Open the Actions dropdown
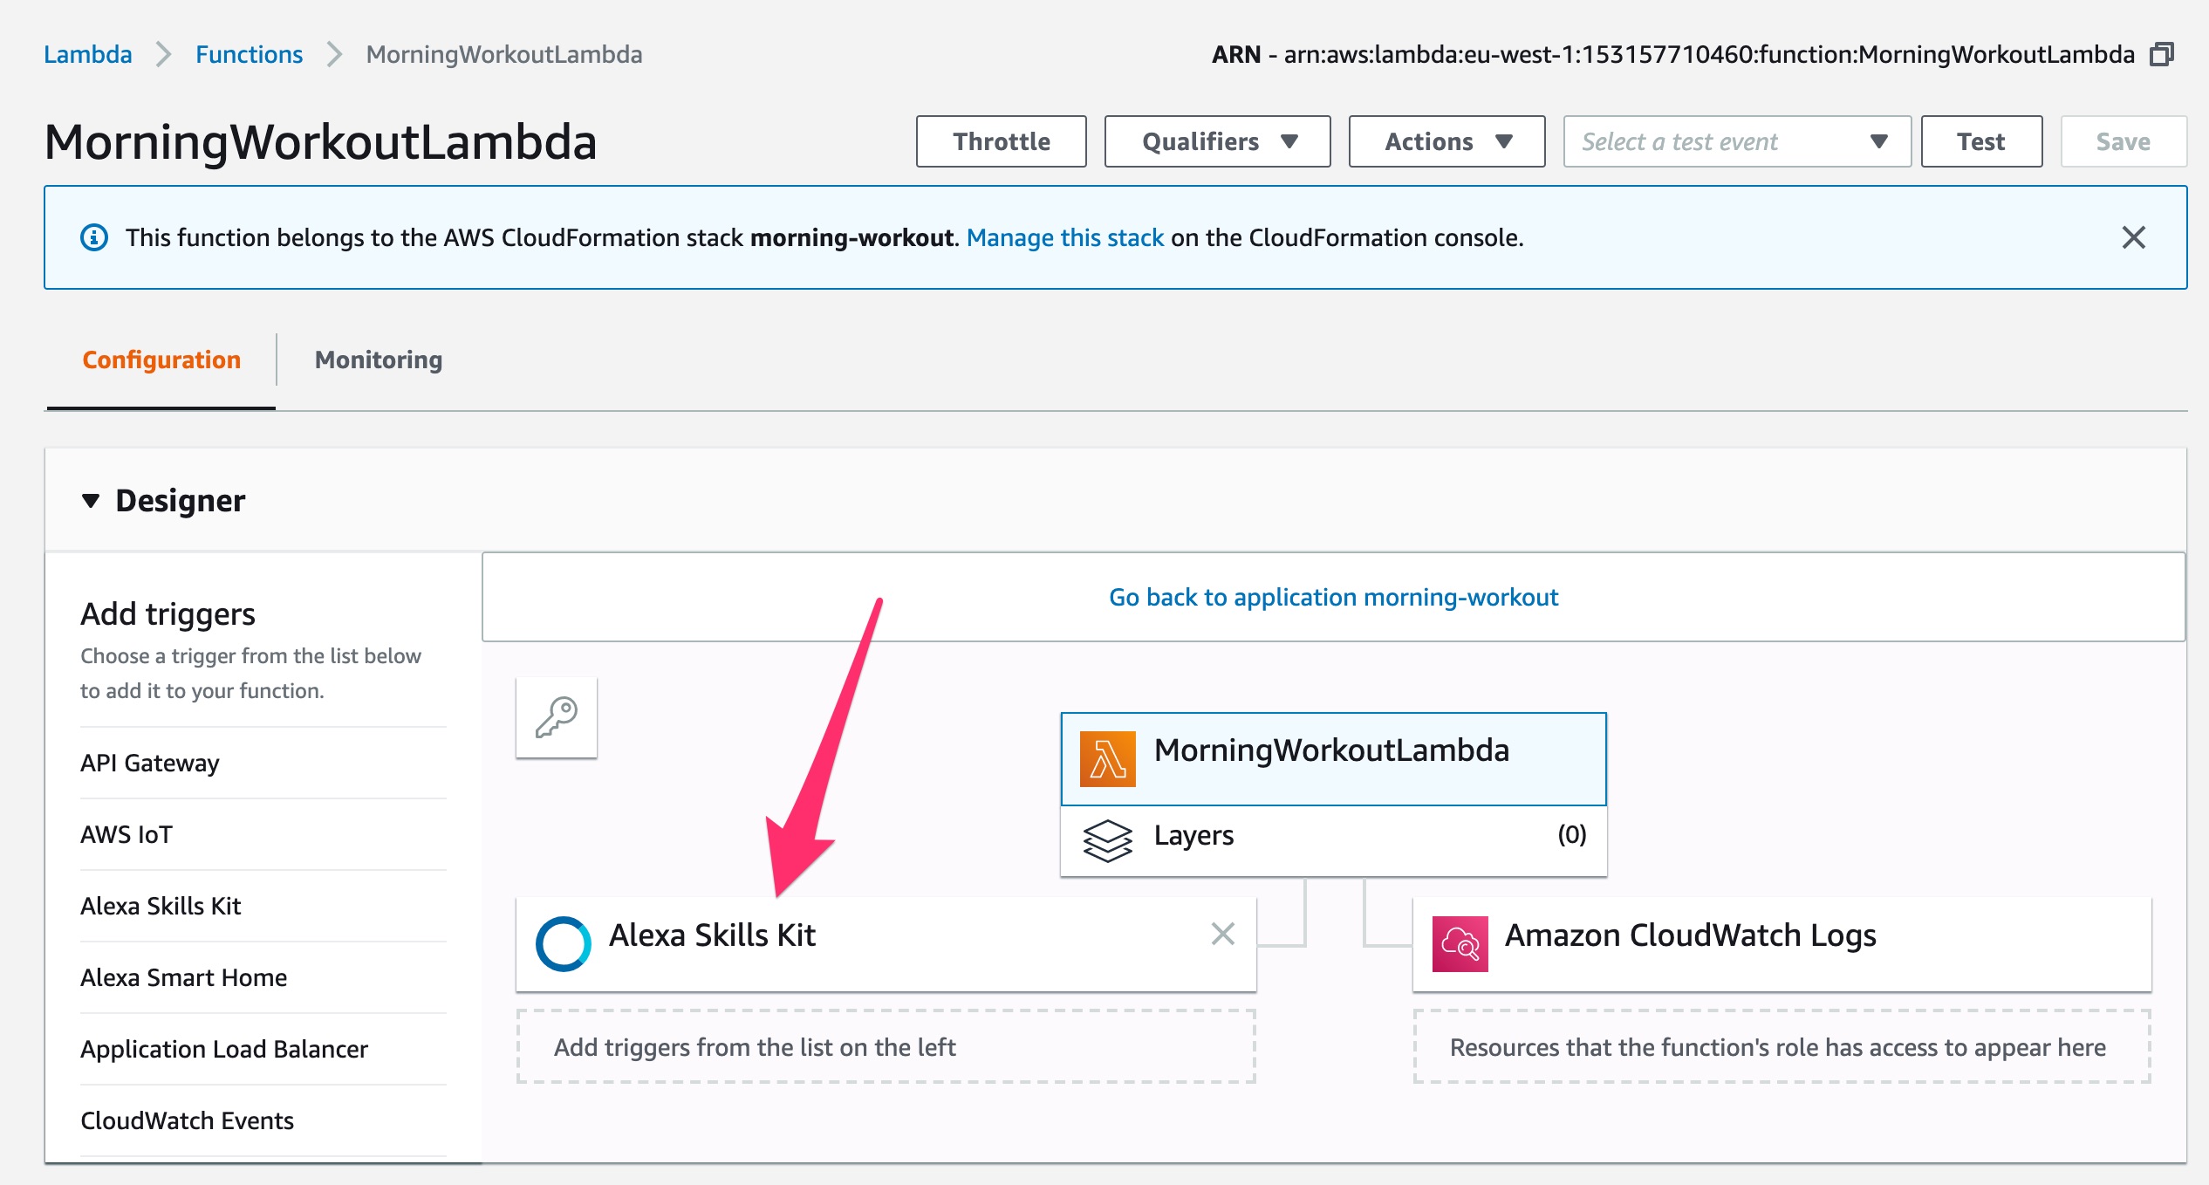 (x=1446, y=141)
